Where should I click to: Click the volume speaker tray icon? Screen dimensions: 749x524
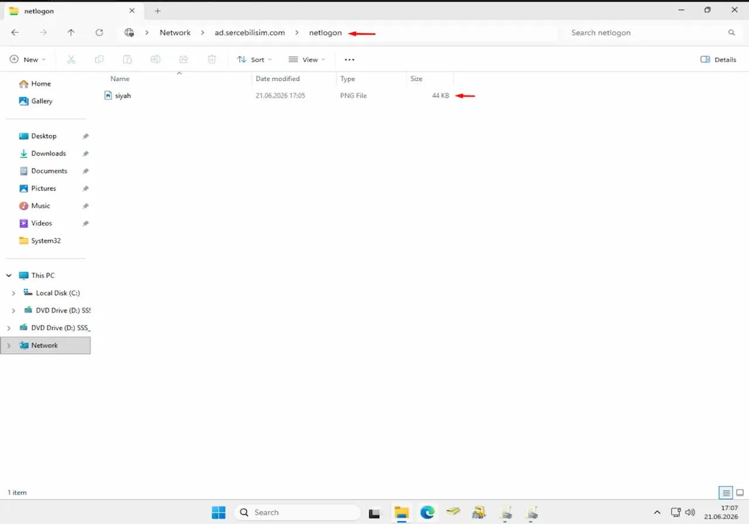pos(690,512)
